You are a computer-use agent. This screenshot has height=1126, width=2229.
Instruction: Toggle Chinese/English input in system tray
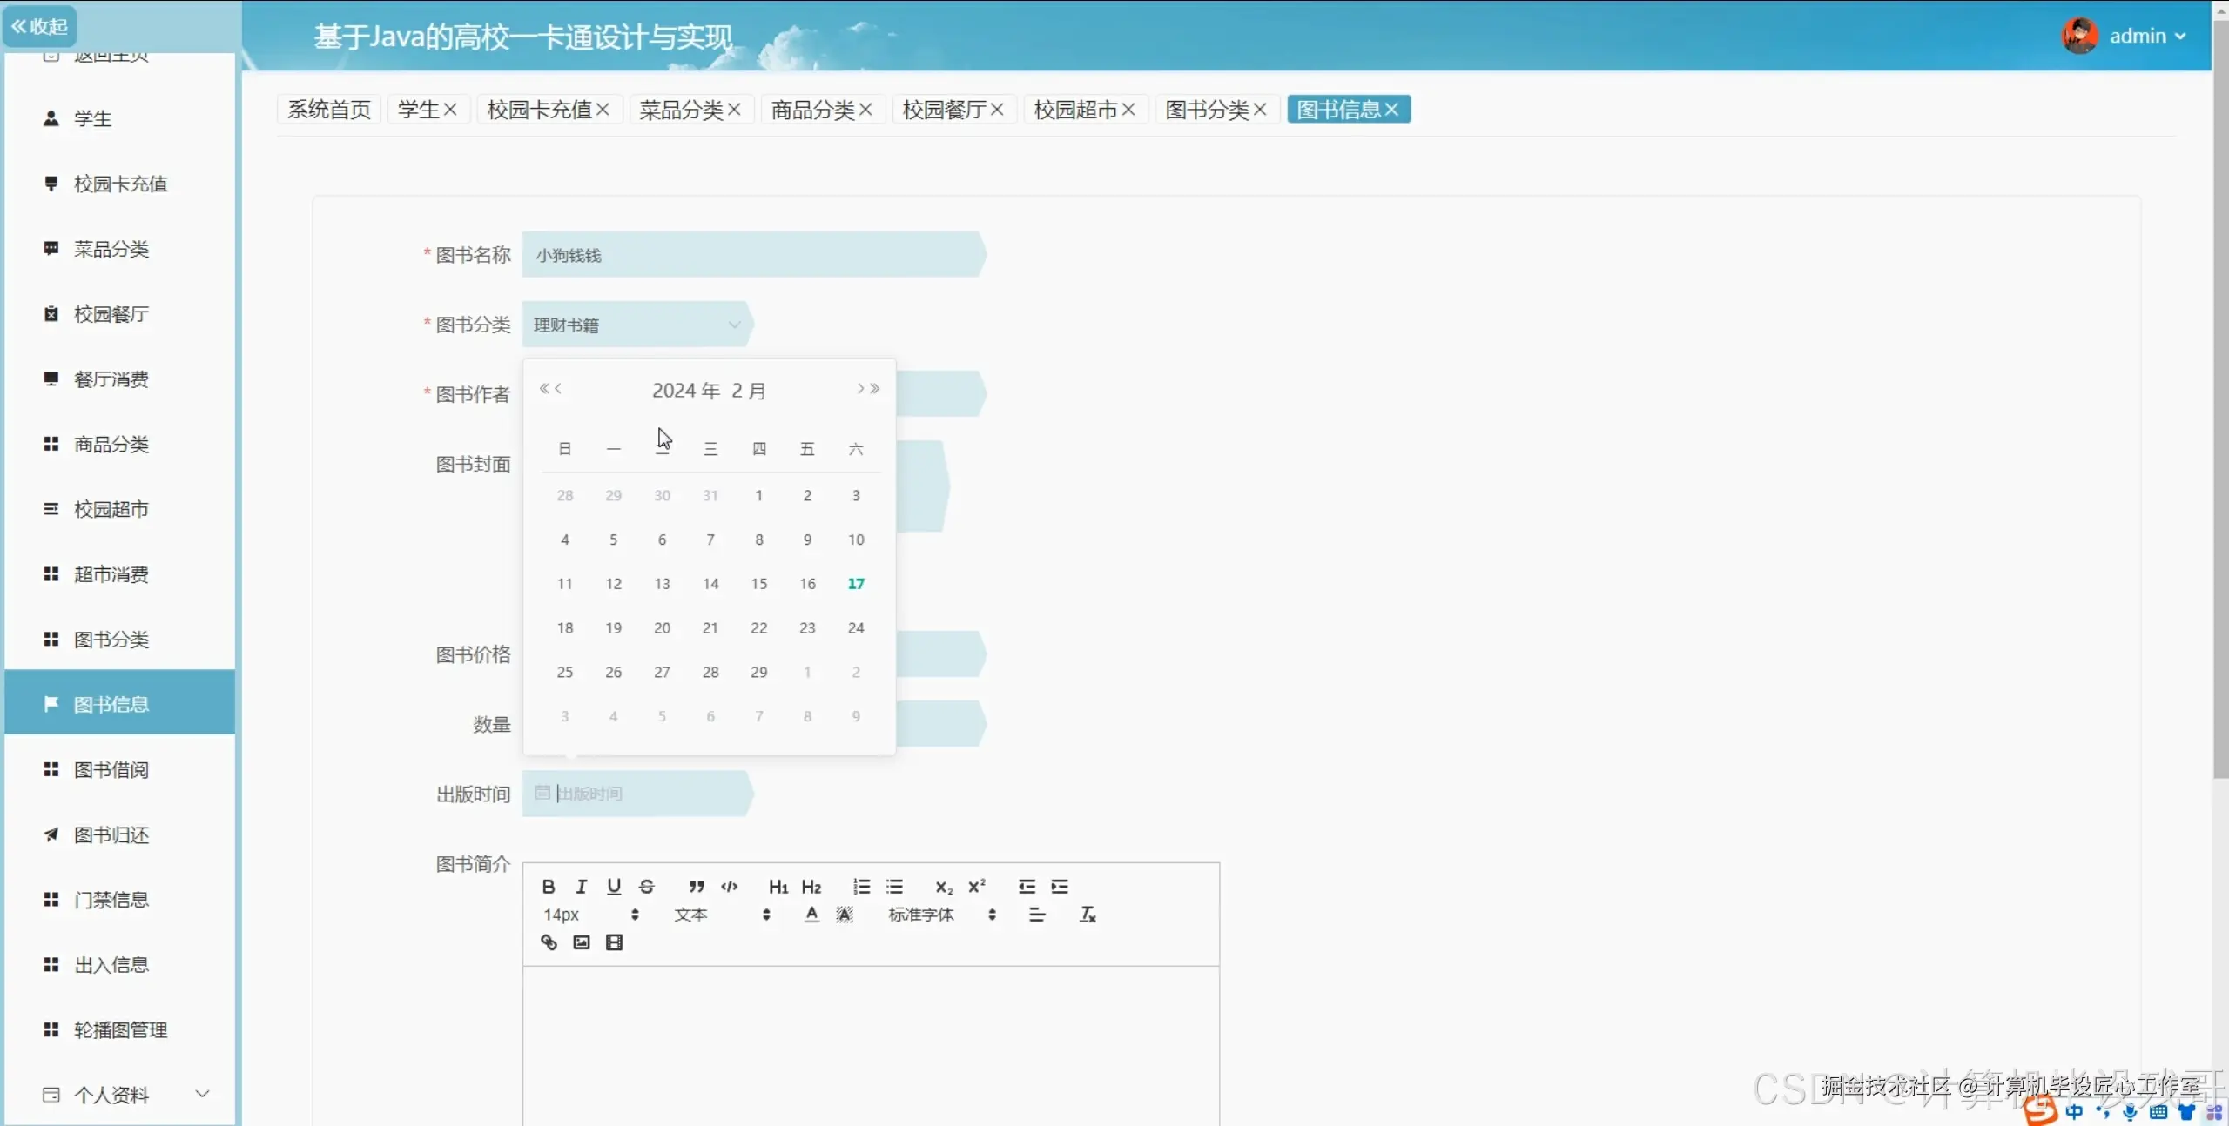[x=2076, y=1114]
